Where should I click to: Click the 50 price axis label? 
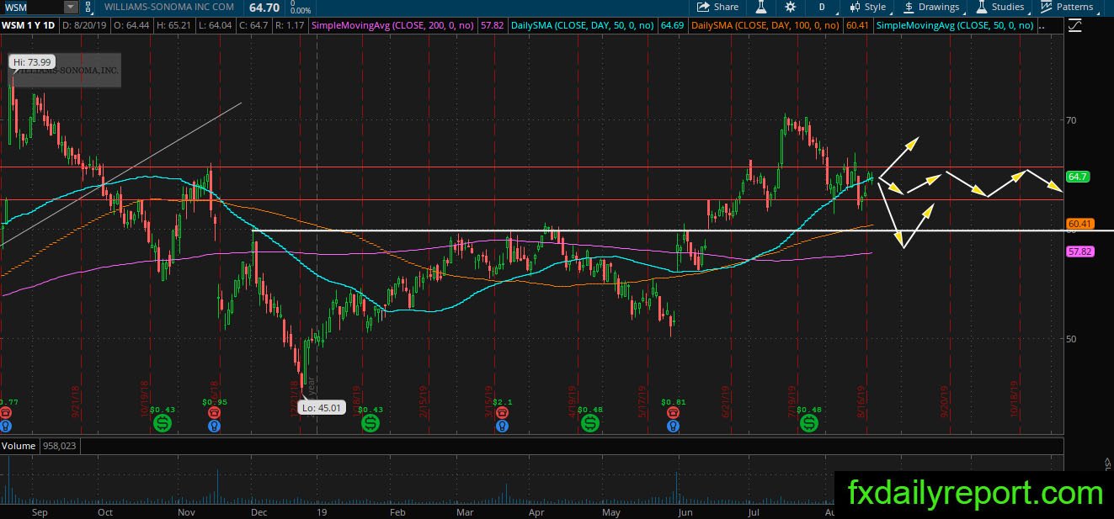pyautogui.click(x=1071, y=339)
